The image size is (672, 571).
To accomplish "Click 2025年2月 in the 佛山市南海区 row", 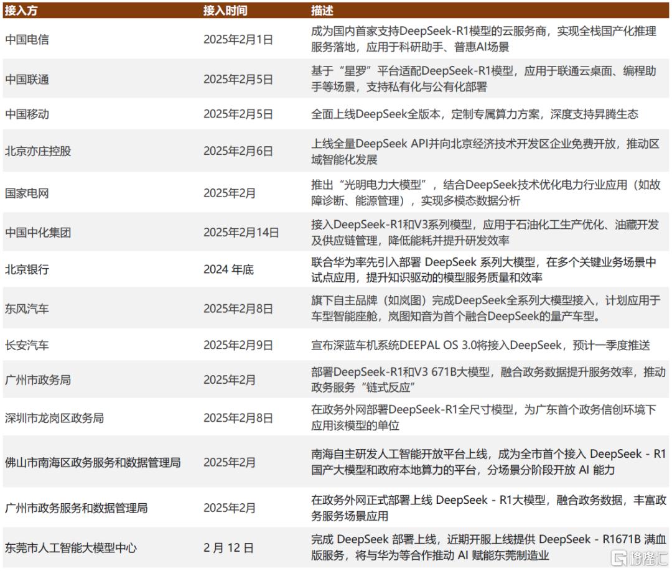I will [230, 462].
